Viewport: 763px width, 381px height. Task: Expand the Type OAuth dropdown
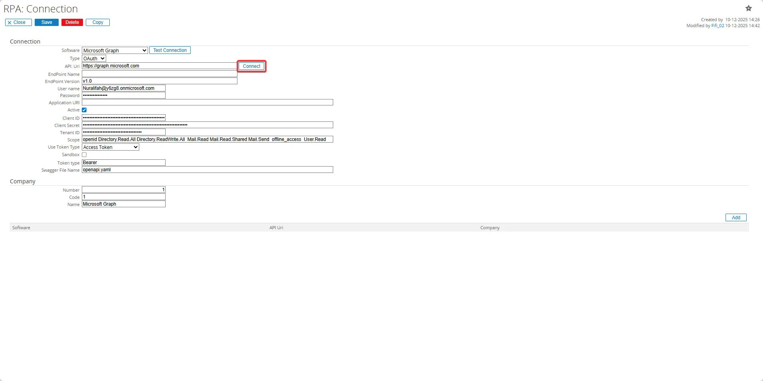94,58
